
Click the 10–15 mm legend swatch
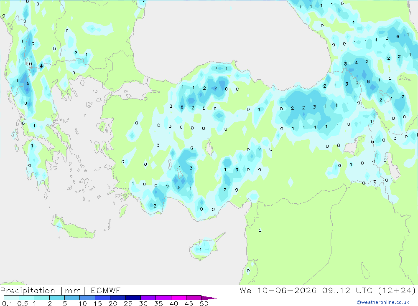(87, 298)
